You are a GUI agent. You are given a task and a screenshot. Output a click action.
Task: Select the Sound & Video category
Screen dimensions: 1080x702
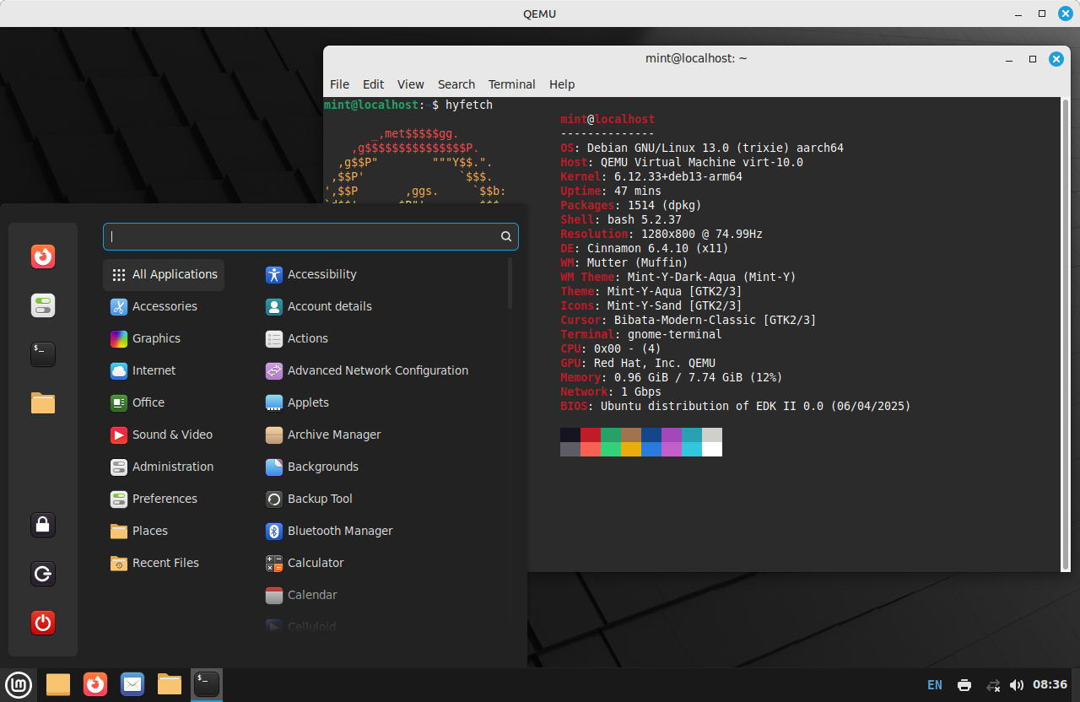point(164,435)
